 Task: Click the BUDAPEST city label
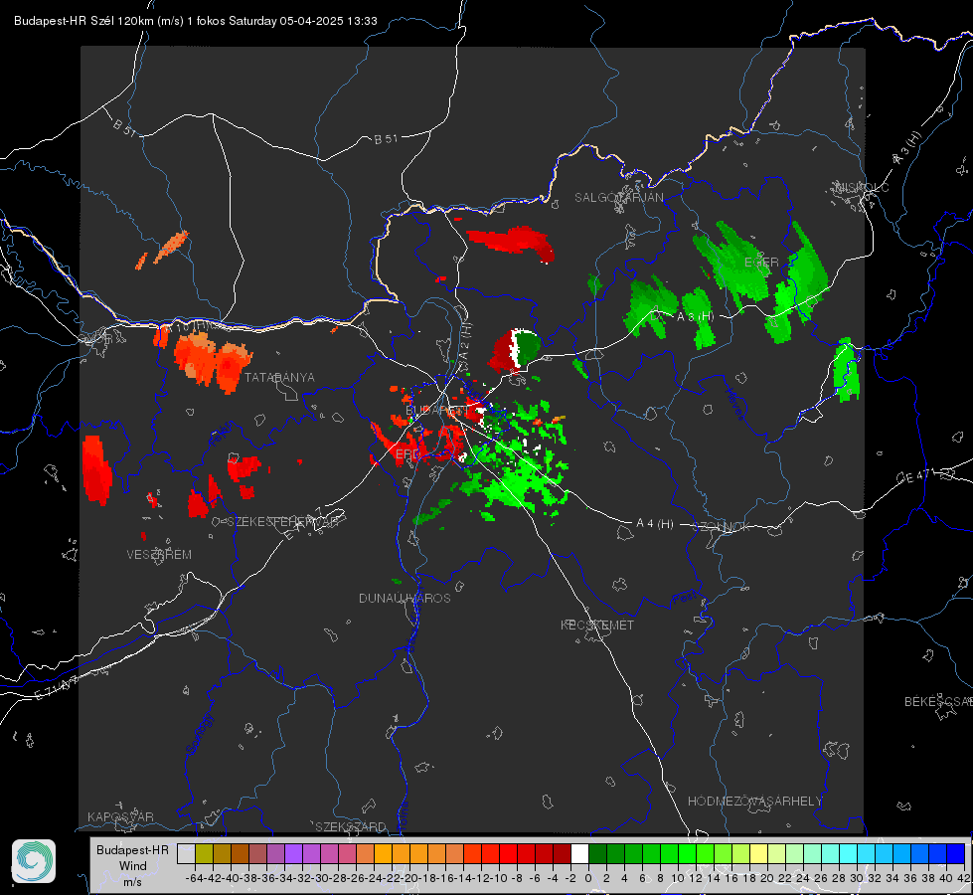(437, 411)
